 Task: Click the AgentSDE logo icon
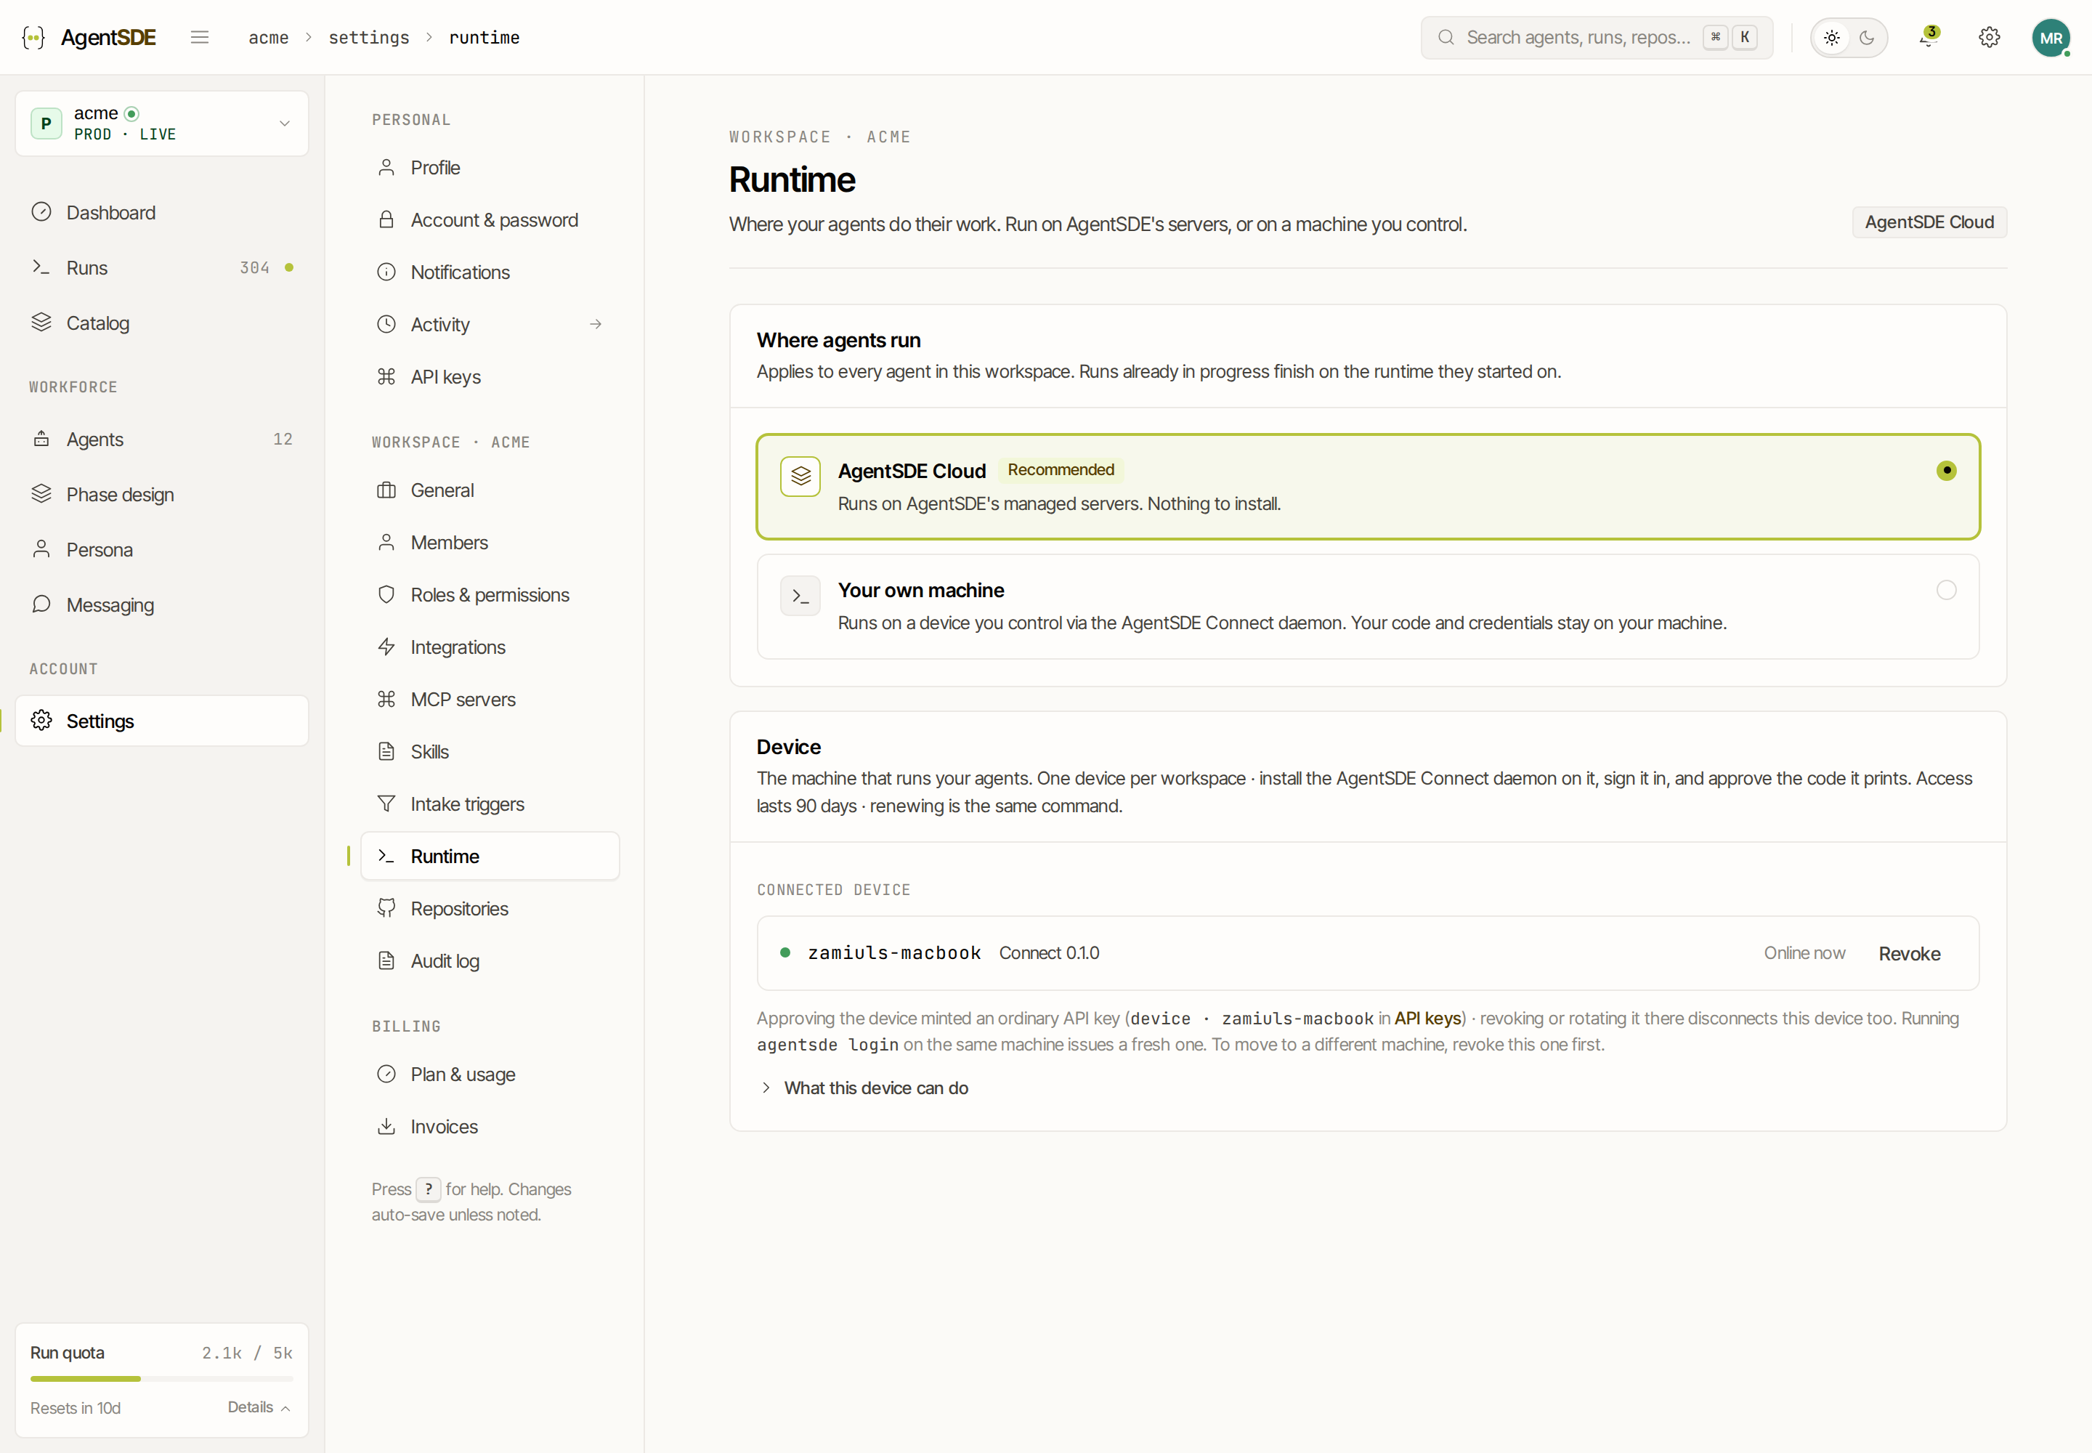(x=33, y=37)
